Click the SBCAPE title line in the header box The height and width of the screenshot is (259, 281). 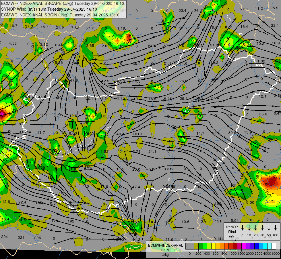(62, 3)
